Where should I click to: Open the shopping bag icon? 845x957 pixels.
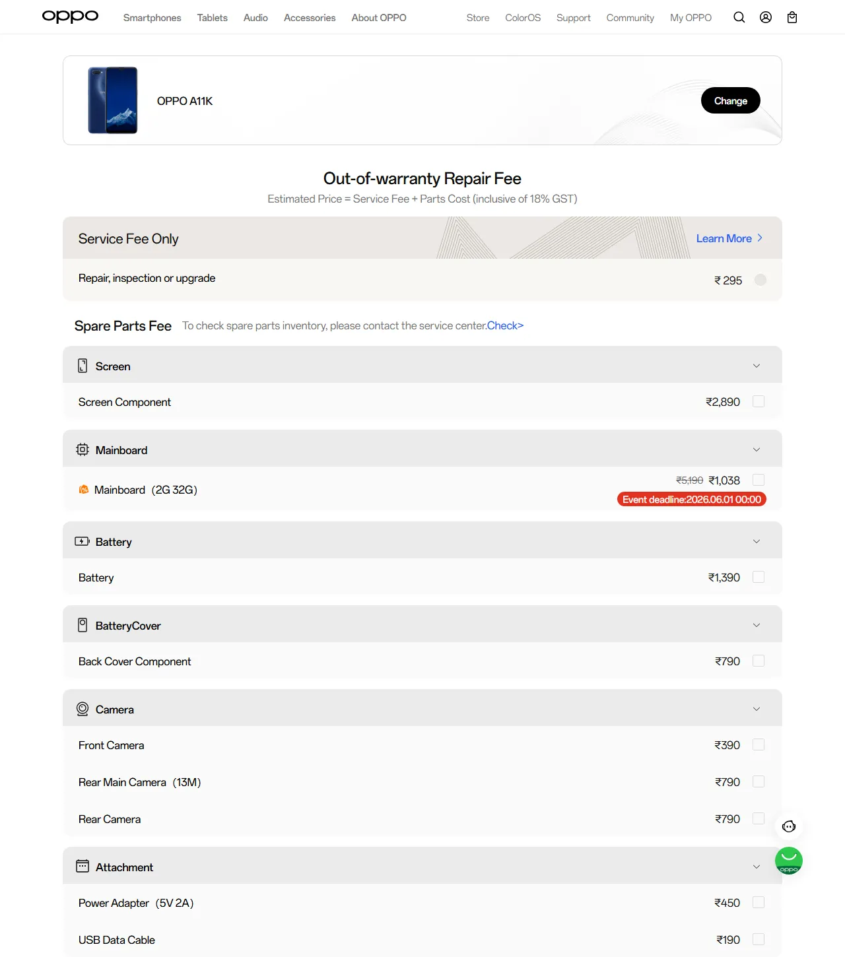pyautogui.click(x=792, y=17)
